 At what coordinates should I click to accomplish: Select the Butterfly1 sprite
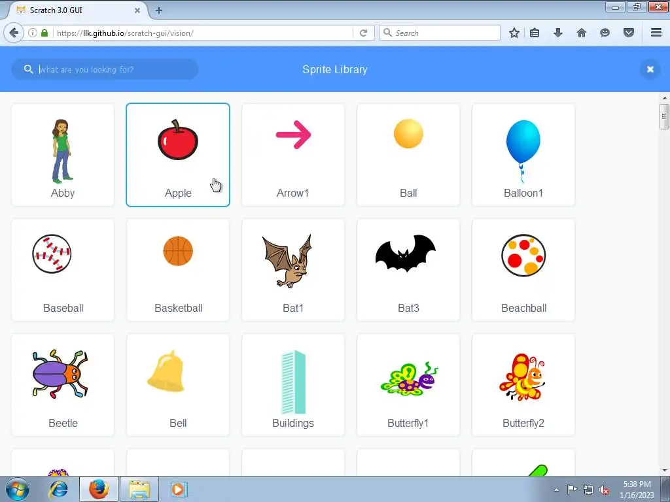click(x=408, y=385)
